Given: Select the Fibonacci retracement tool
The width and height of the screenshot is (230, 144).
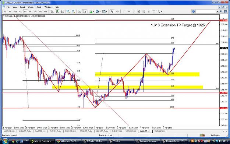Looking at the screenshot, I should 144,11.
